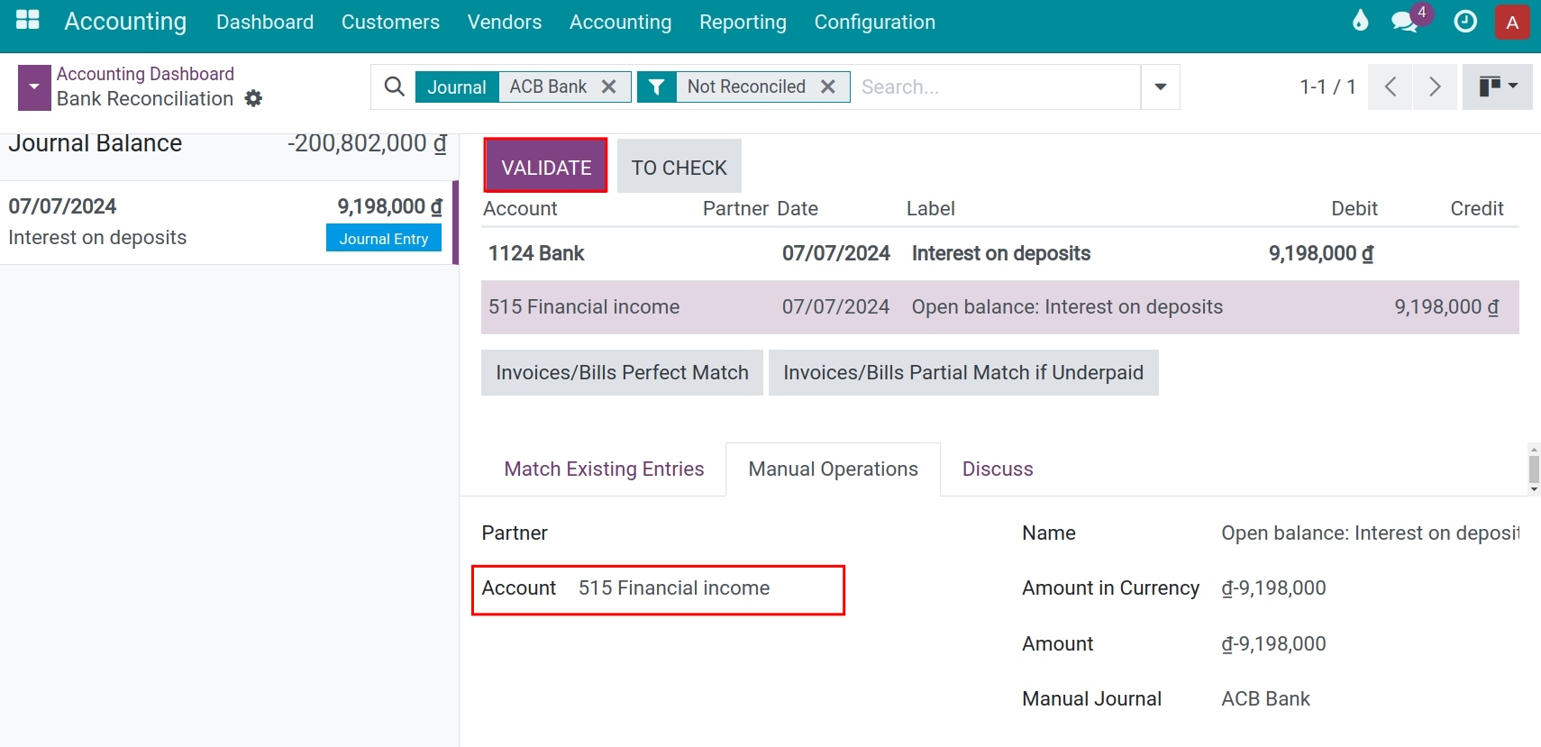Click the ACB Bank manual journal value
The image size is (1541, 747).
[1265, 699]
